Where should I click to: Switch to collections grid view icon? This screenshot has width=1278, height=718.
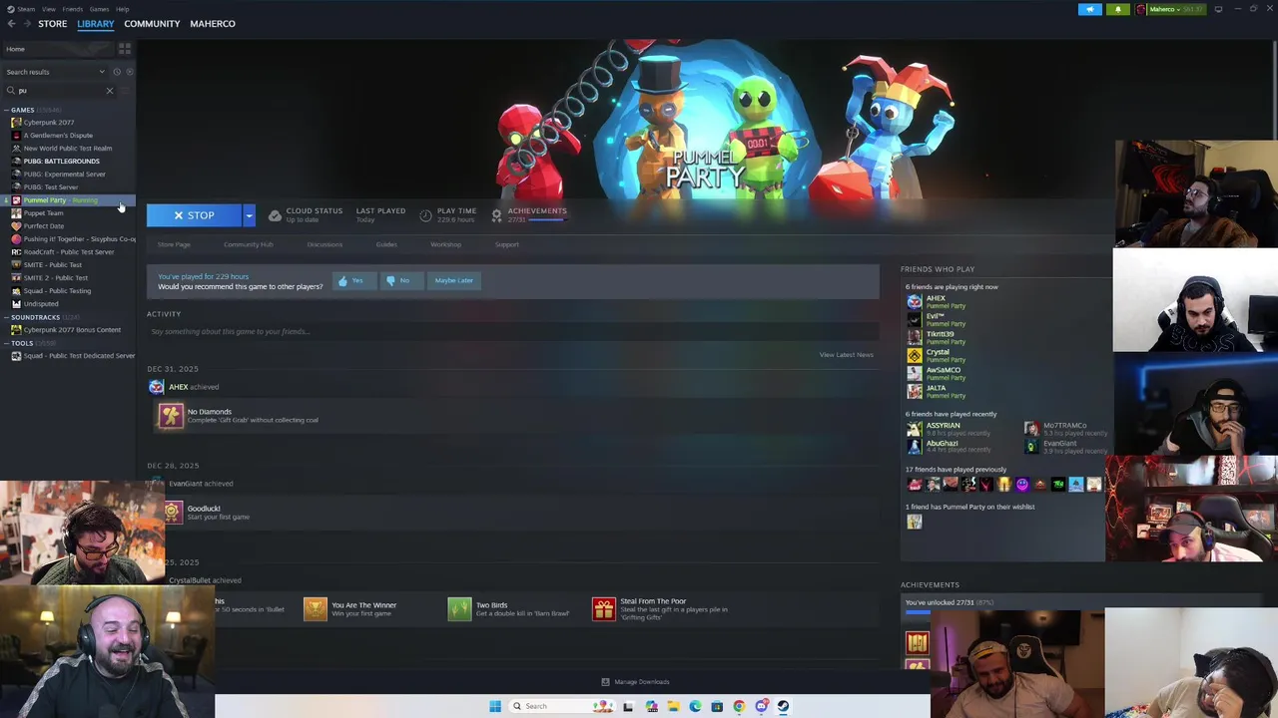[x=125, y=49]
